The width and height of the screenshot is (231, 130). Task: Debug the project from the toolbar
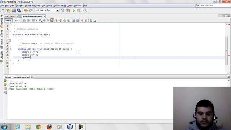(79, 10)
